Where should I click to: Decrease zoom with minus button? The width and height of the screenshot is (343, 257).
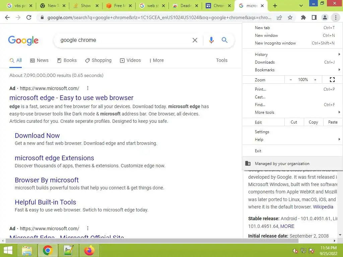click(291, 80)
